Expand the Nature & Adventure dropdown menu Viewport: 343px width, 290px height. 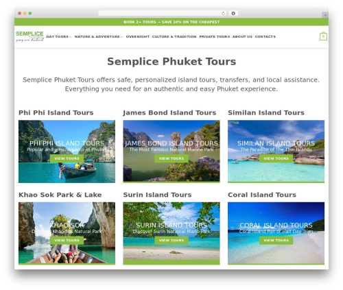click(x=99, y=36)
